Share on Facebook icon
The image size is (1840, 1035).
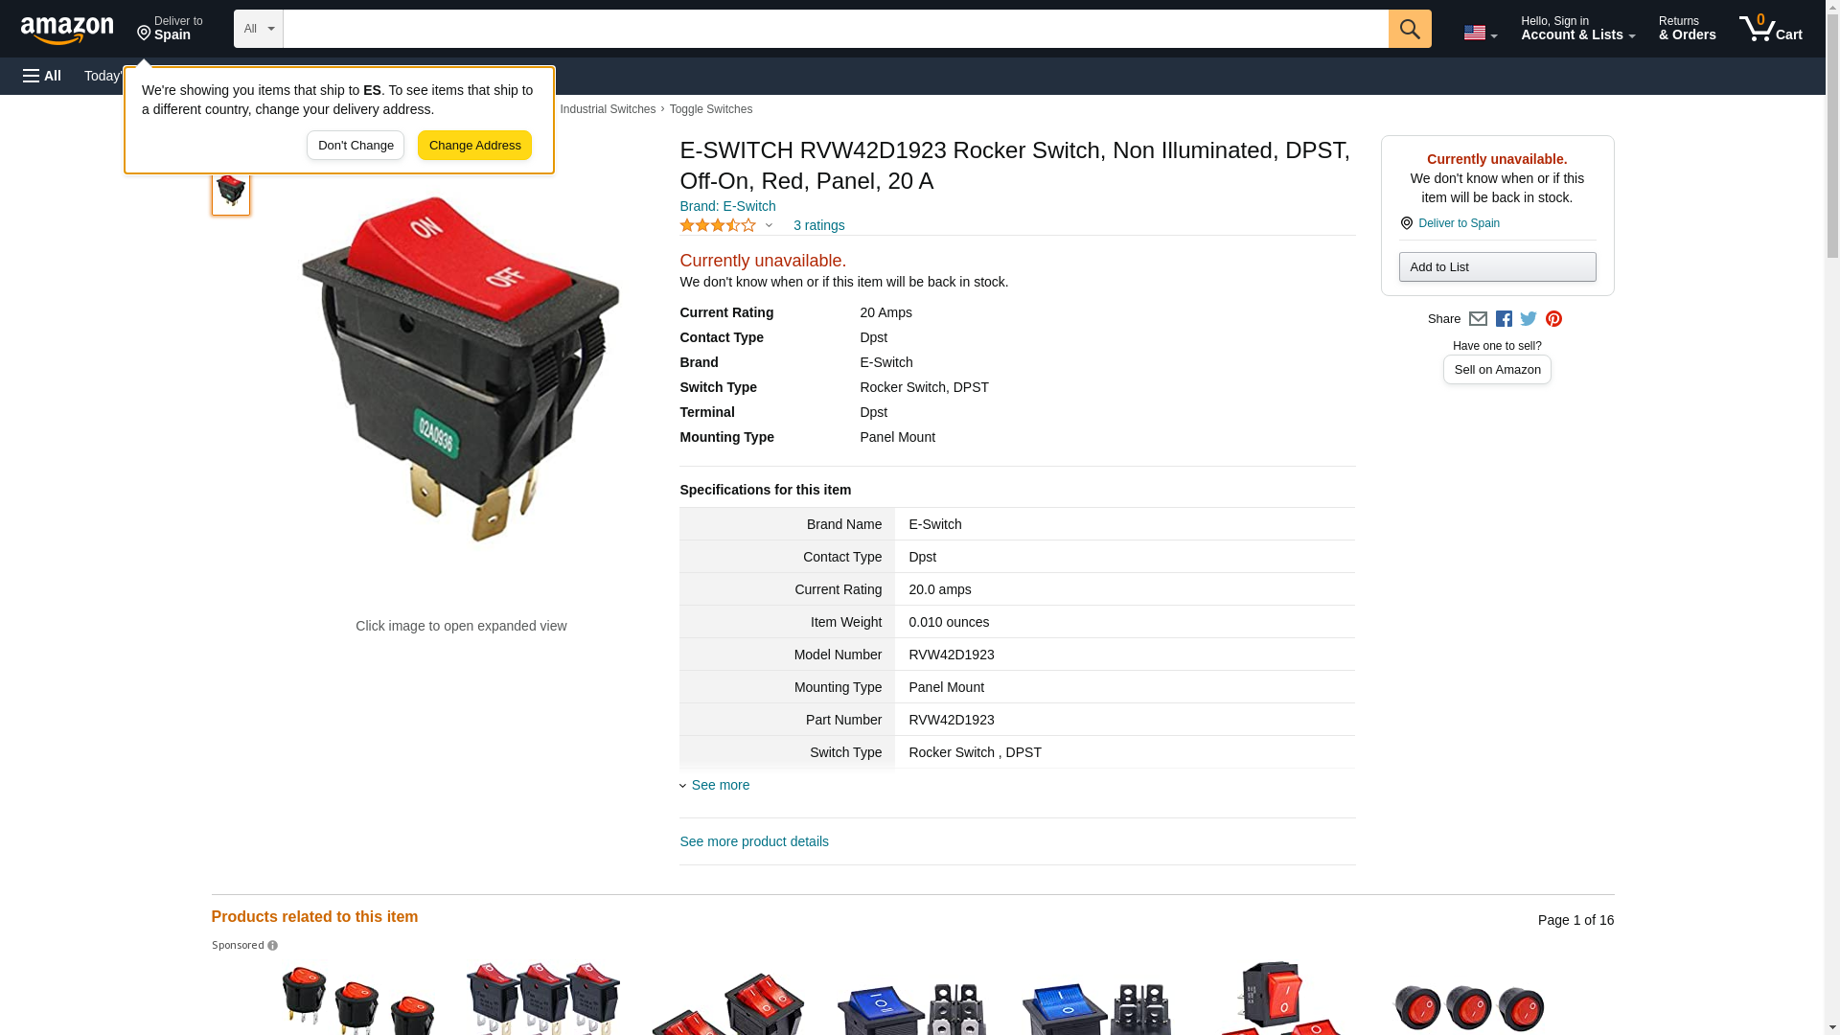point(1504,319)
